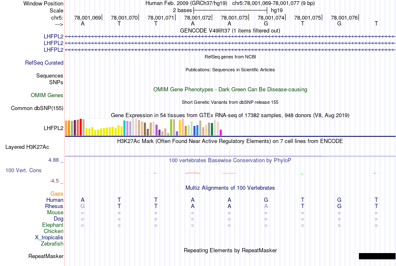Open the Layered H3K27Ac track label

point(27,147)
